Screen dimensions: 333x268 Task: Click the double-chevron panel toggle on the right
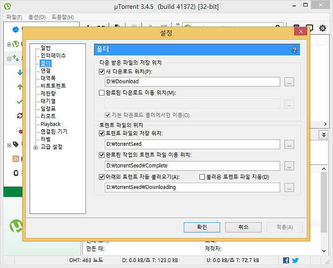[323, 135]
